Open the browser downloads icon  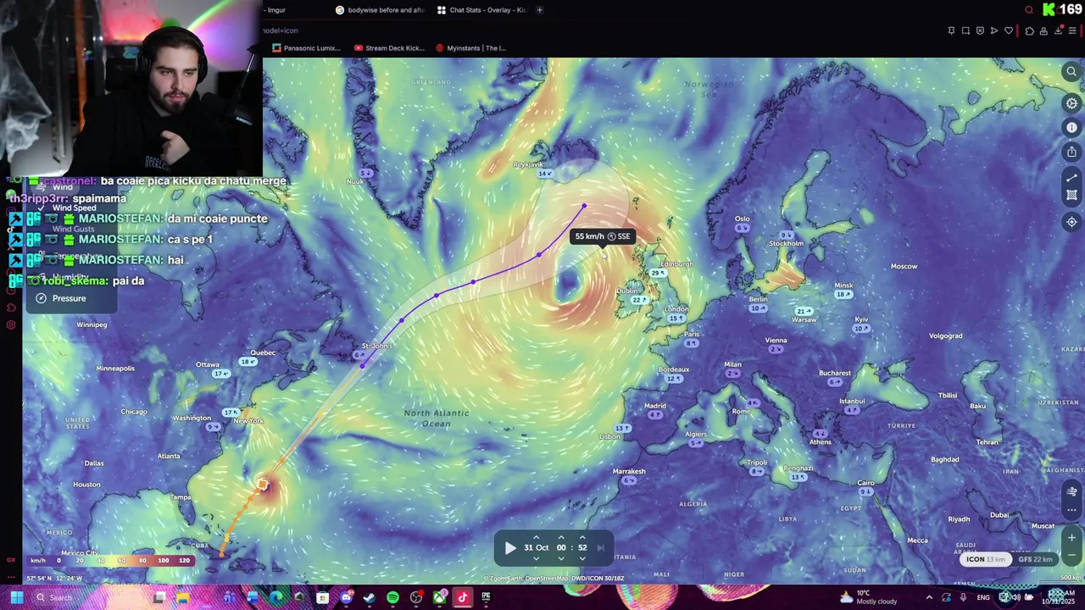1059,30
